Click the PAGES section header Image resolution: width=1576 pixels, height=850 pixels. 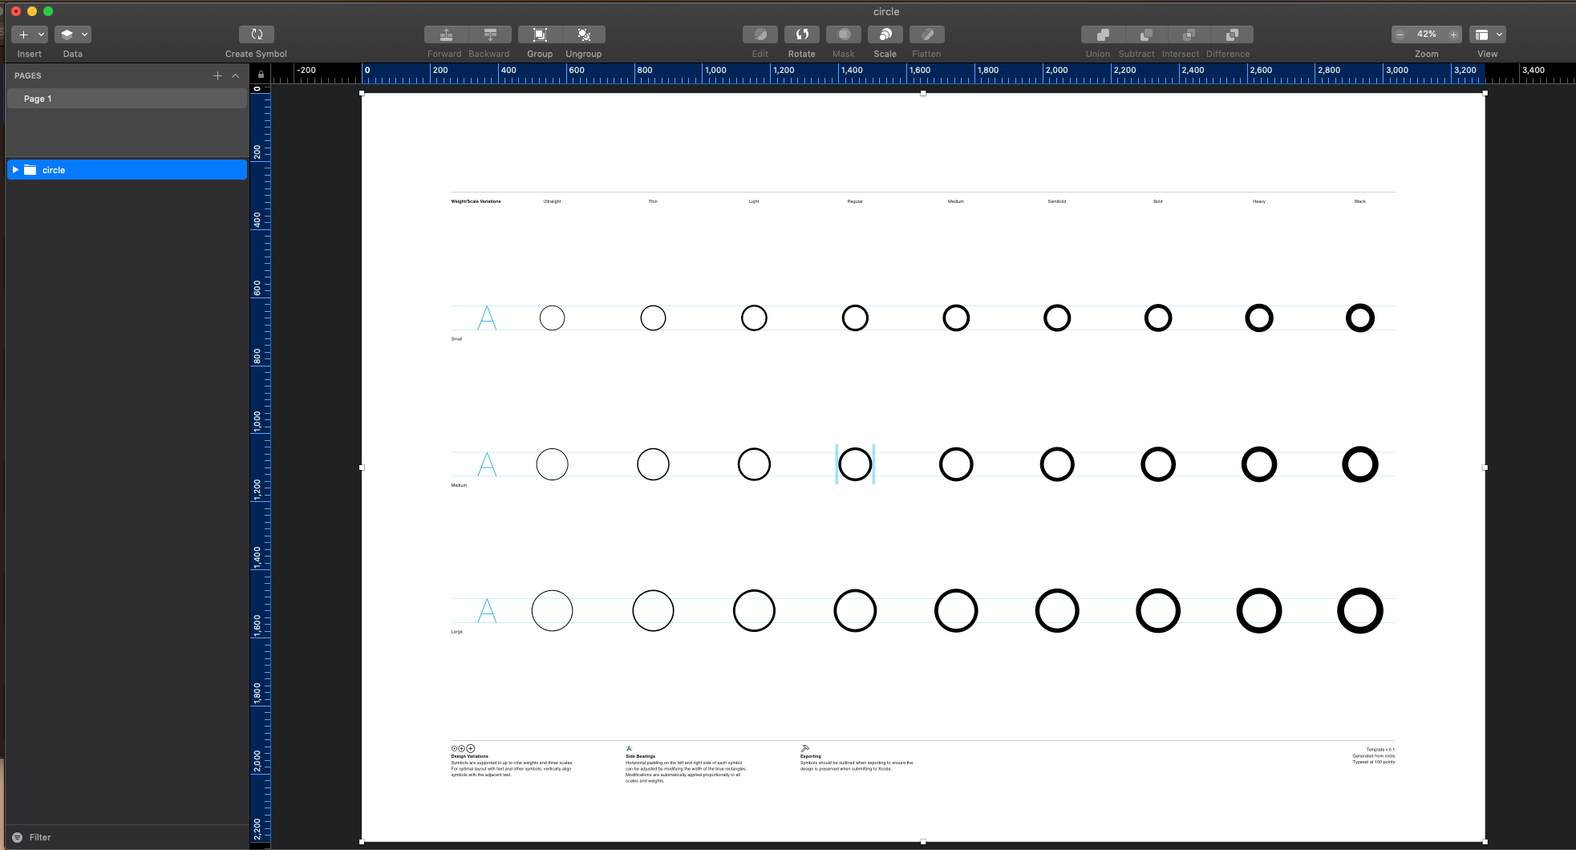28,75
